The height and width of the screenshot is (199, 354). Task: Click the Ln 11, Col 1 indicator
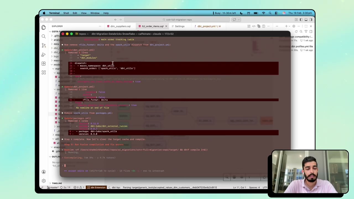coord(240,187)
